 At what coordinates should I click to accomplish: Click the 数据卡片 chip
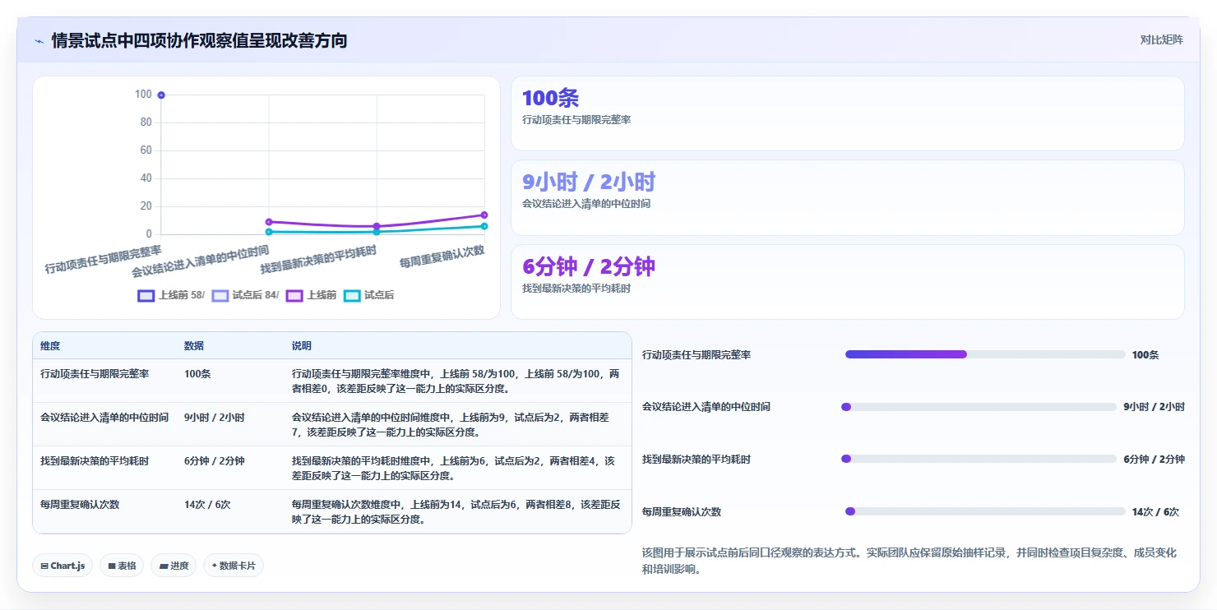pyautogui.click(x=234, y=566)
